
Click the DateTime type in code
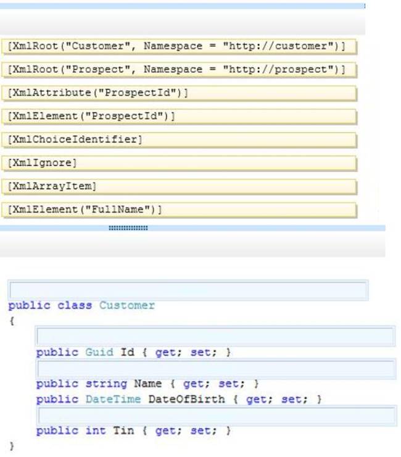click(113, 399)
